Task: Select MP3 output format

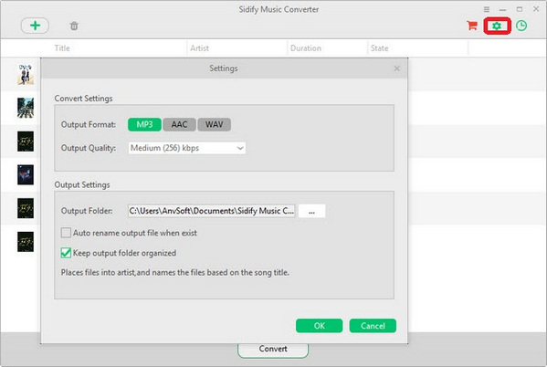Action: [144, 124]
